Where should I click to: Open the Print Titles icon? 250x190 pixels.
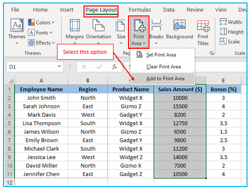tap(203, 26)
